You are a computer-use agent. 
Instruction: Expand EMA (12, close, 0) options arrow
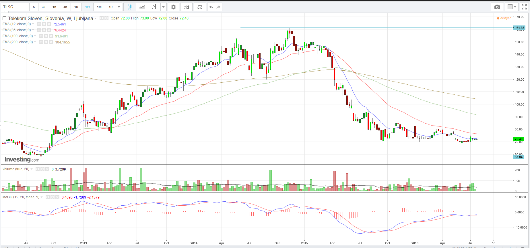33,24
